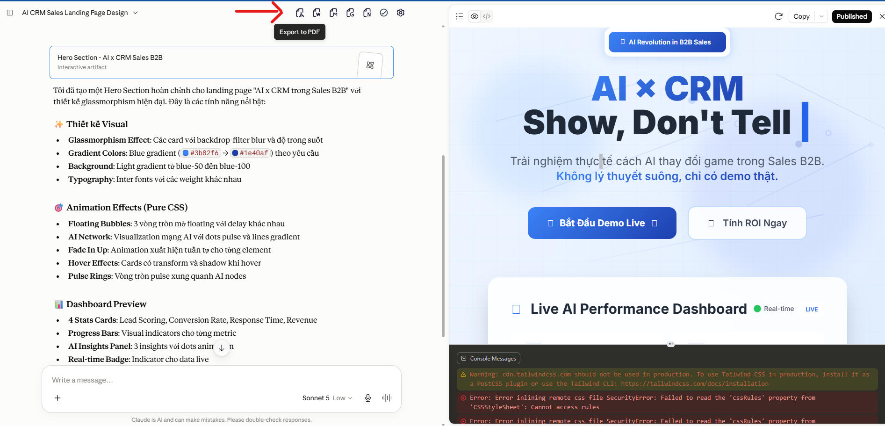Image resolution: width=885 pixels, height=426 pixels.
Task: Click the first red error icon in console
Action: (x=463, y=398)
